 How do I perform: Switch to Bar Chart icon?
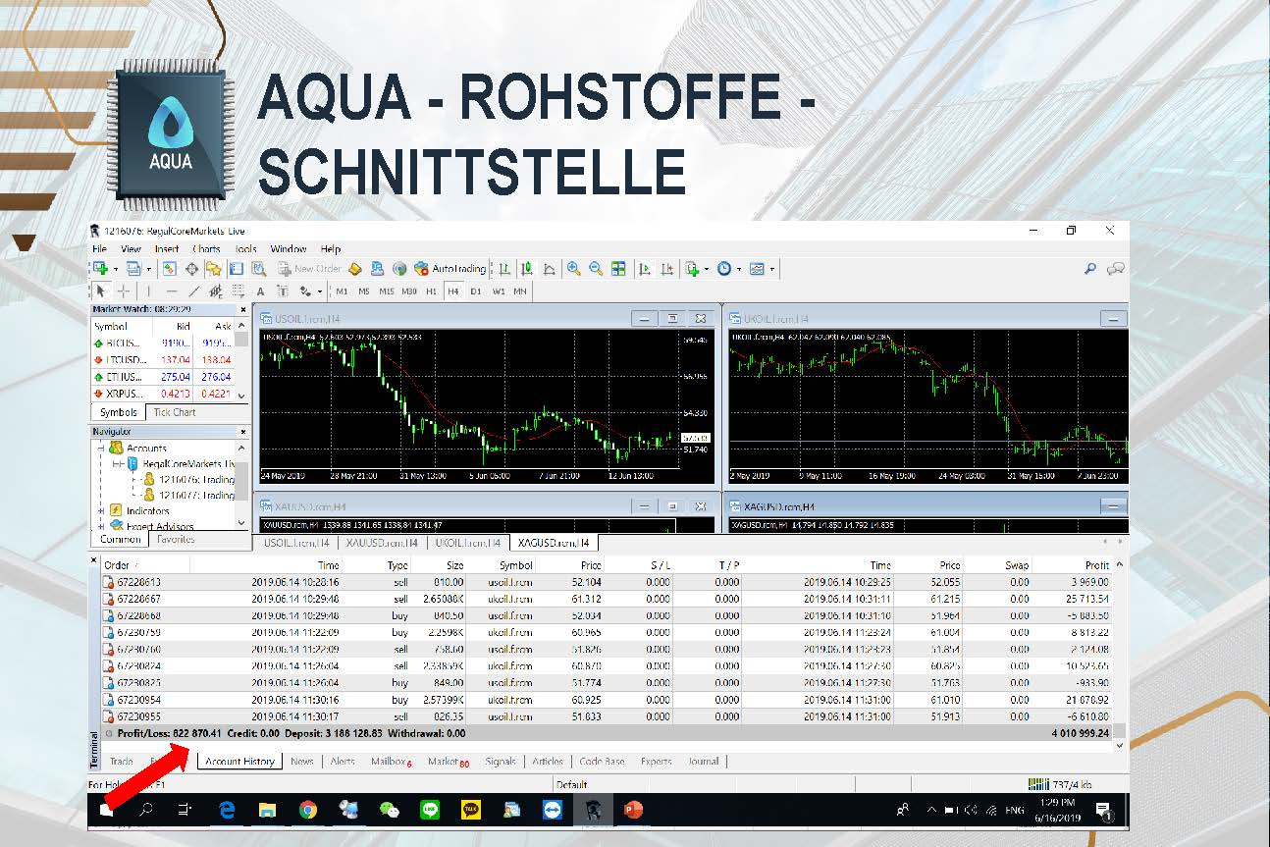504,268
